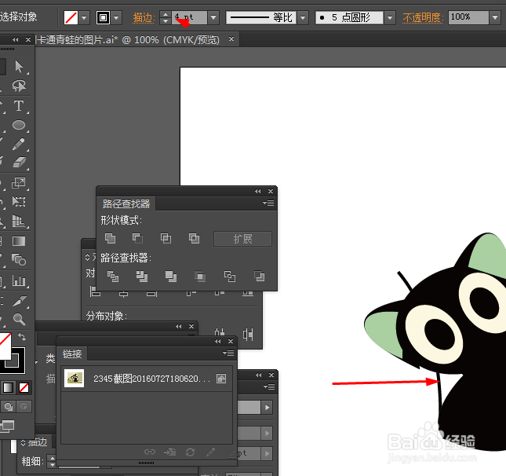Click Divide pathfinder icon
The width and height of the screenshot is (506, 476).
click(x=113, y=276)
